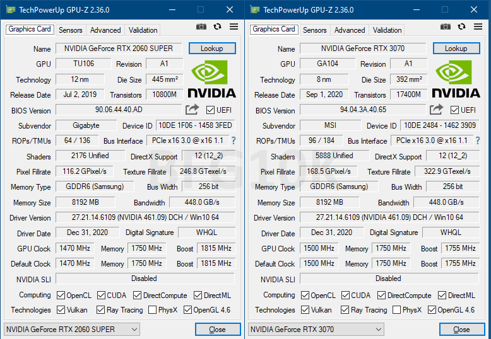Click bus interface question mark in RTX 2060 SUPER window
This screenshot has width=491, height=339.
(x=234, y=141)
